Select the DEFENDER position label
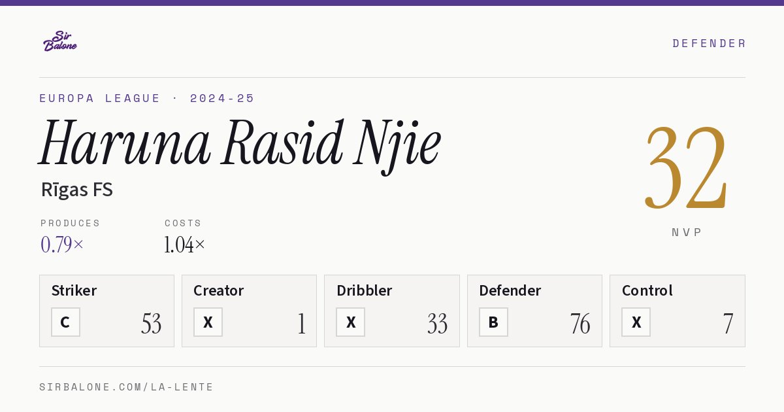The image size is (784, 412). 709,43
